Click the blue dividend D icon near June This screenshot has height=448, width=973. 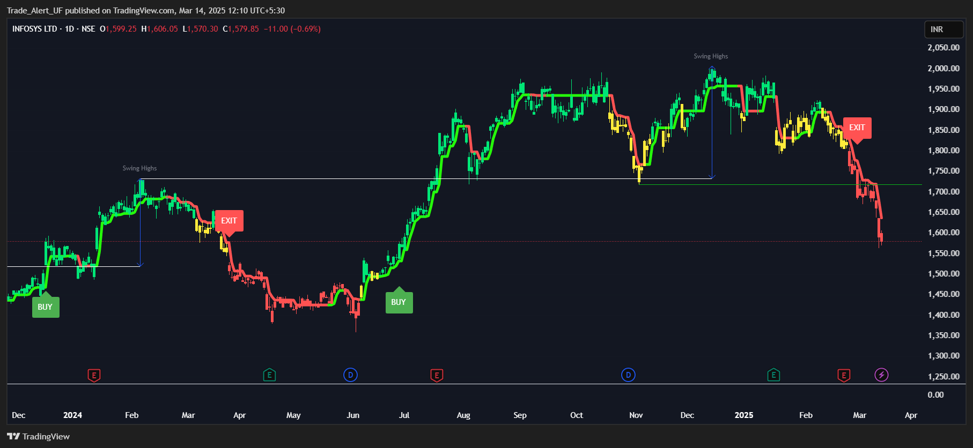click(350, 375)
